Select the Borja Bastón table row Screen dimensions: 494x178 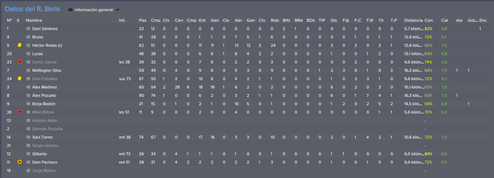coord(247,104)
